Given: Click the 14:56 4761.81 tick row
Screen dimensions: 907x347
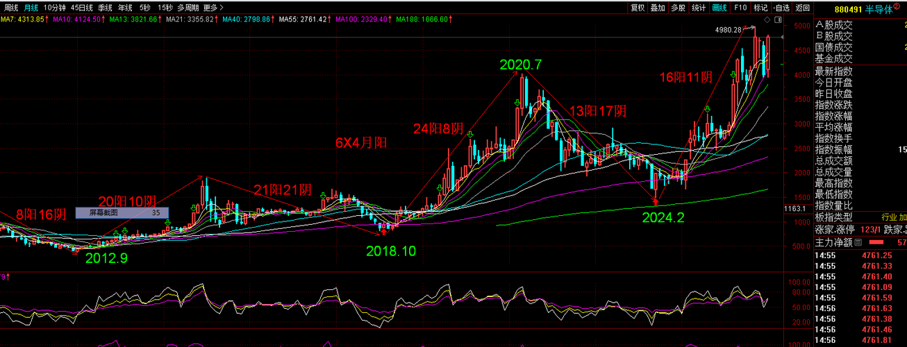Looking at the screenshot, I should [860, 340].
